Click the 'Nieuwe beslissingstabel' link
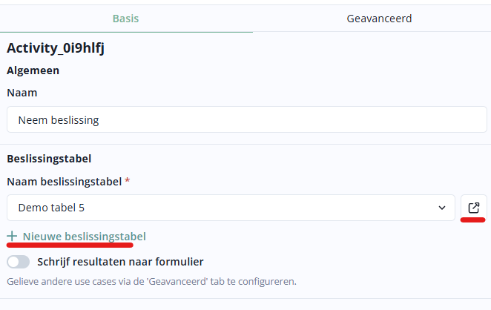This screenshot has height=310, width=491. coord(84,236)
